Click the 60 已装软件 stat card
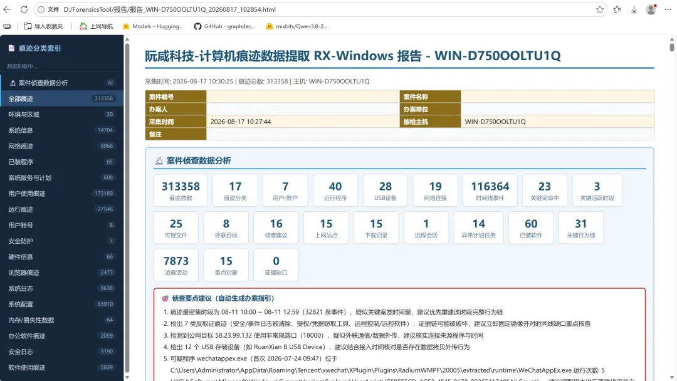 point(531,227)
